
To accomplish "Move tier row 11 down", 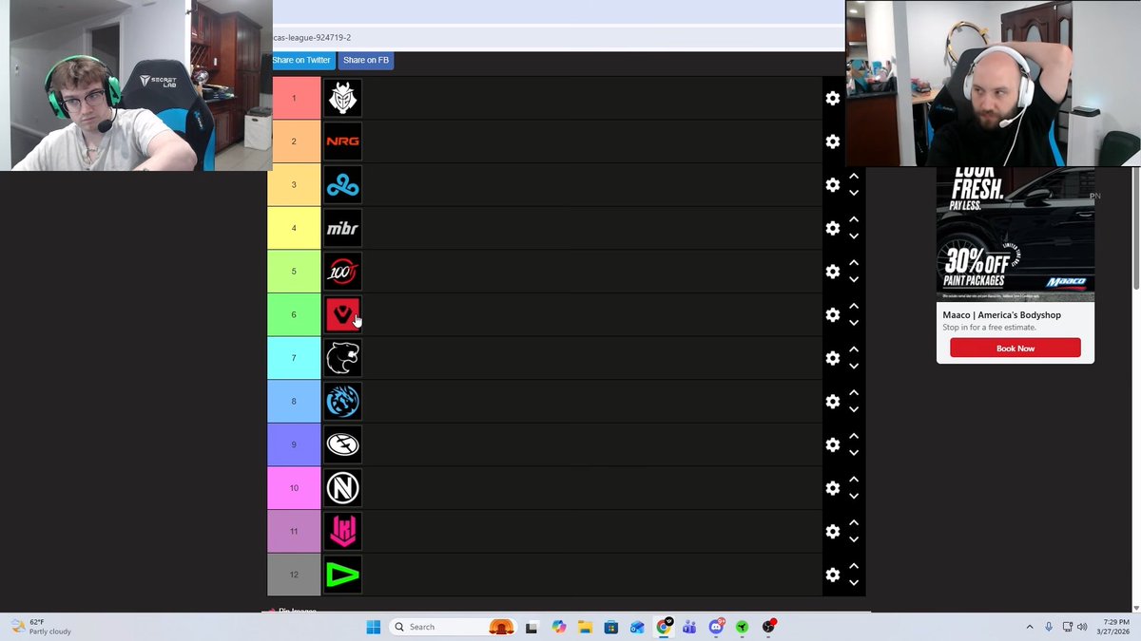I will 854,539.
